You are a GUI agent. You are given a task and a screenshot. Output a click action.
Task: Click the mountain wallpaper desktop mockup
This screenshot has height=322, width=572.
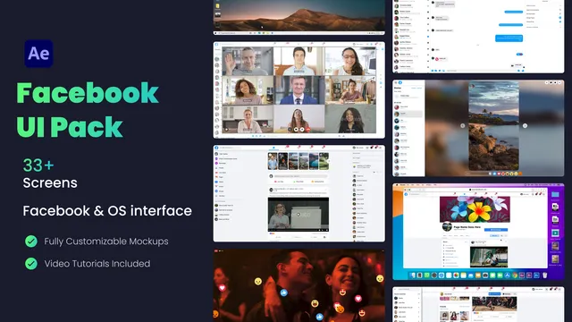[x=299, y=17]
